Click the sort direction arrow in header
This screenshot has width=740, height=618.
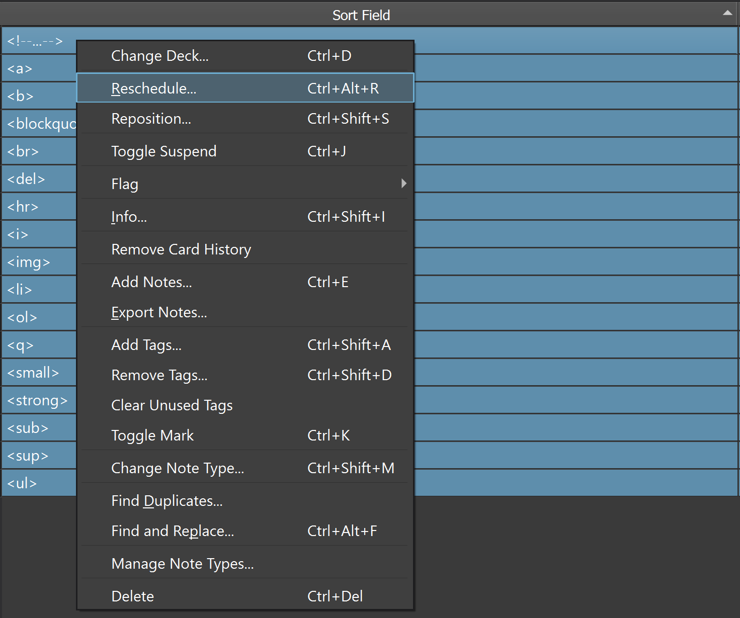pos(727,13)
